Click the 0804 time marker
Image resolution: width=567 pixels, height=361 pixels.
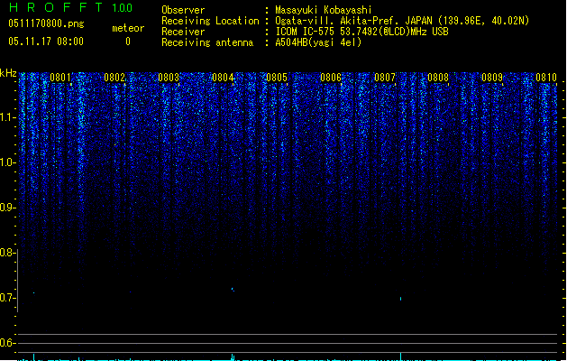pos(223,78)
